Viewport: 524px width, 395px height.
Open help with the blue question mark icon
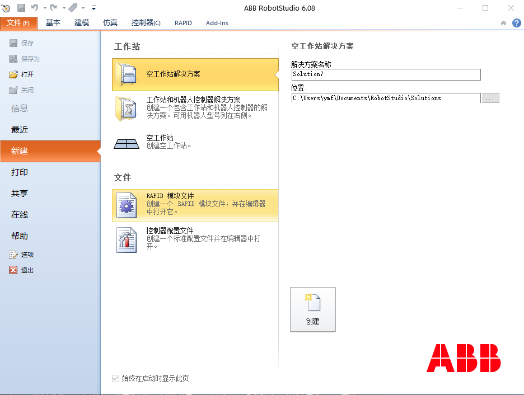coord(516,23)
